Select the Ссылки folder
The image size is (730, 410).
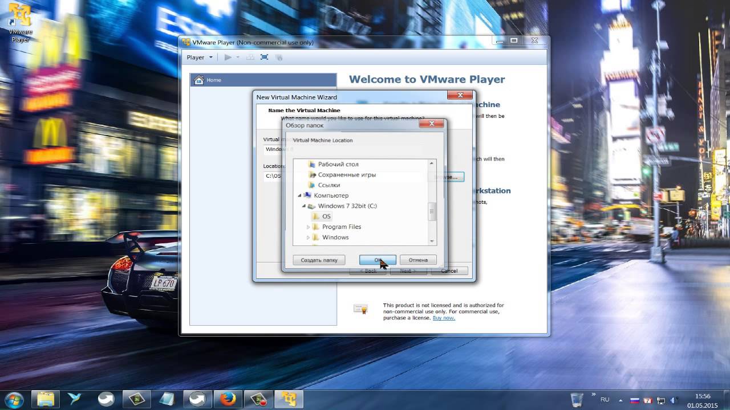pos(329,185)
